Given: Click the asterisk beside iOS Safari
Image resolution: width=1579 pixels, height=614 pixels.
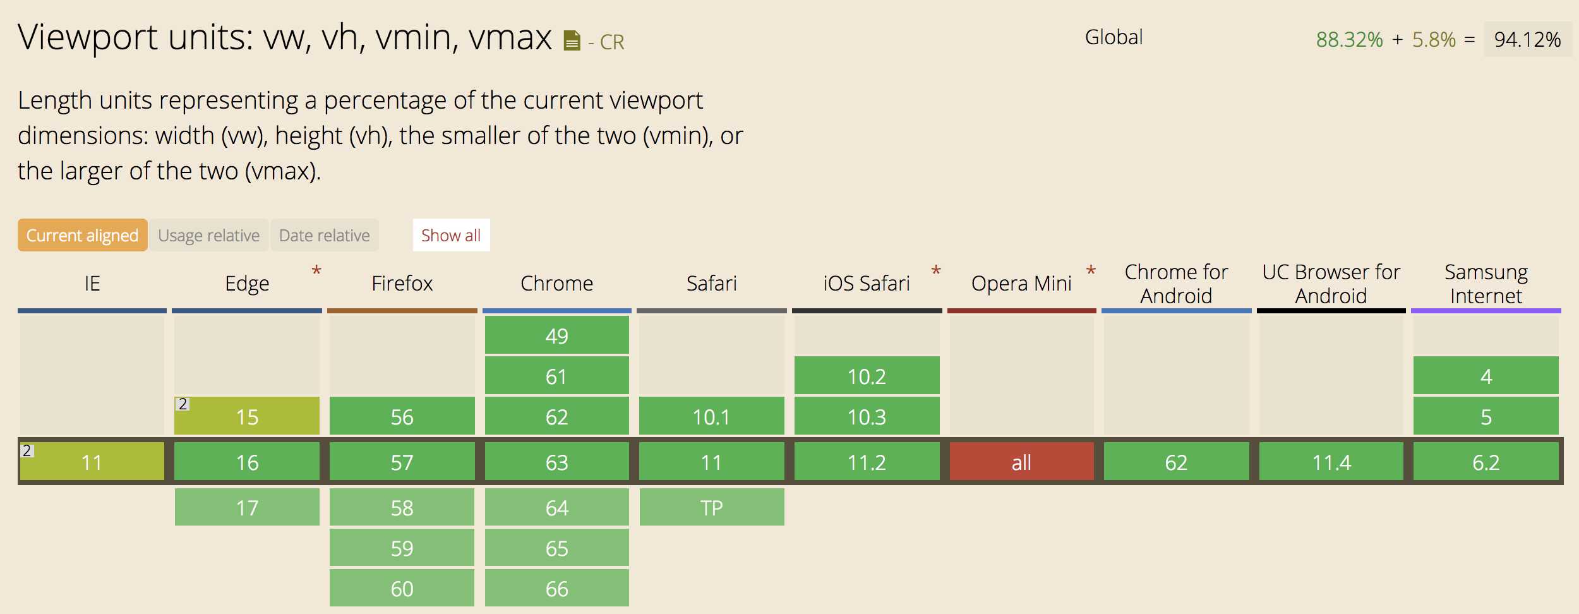Looking at the screenshot, I should click(936, 272).
